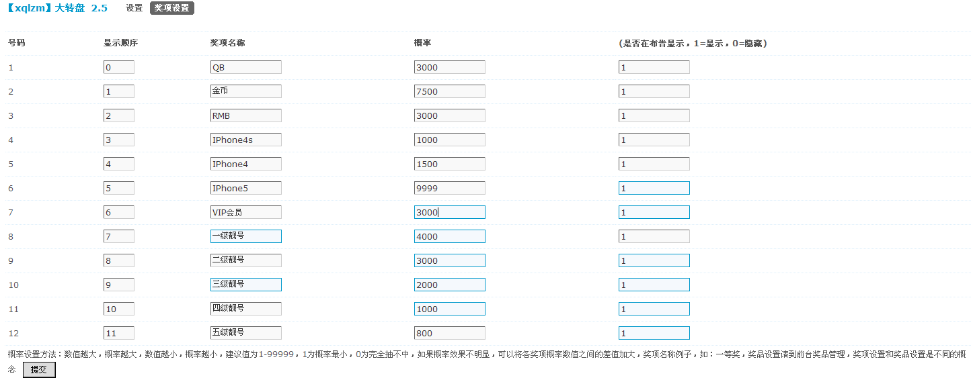
Task: Click probability field showing 9999
Action: pyautogui.click(x=450, y=188)
